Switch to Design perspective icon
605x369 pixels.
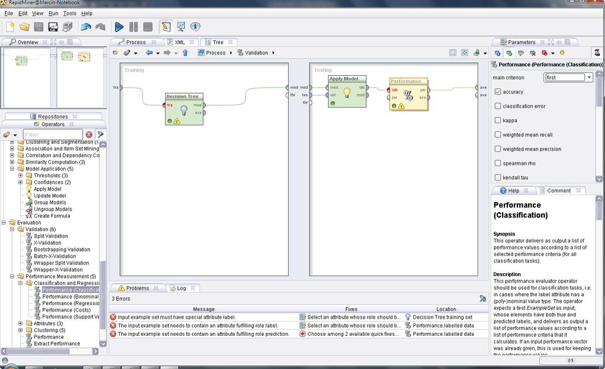click(x=166, y=27)
